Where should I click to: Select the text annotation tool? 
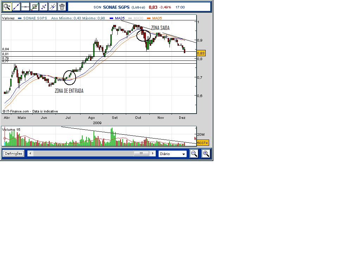[34, 7]
